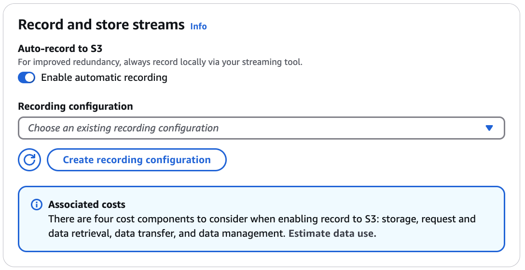
Task: Click the "Recording configuration" field label
Action: (x=75, y=106)
